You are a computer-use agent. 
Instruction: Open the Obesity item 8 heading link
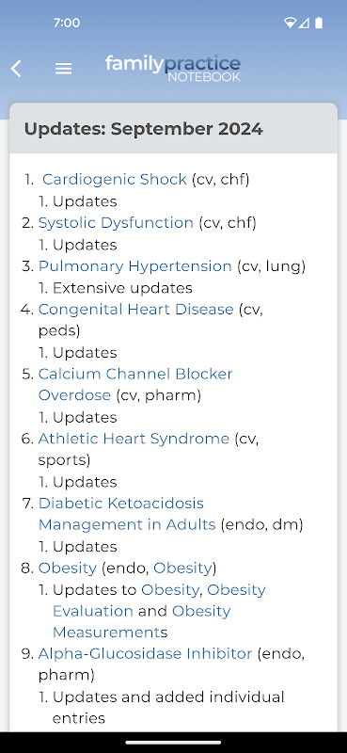click(x=68, y=569)
